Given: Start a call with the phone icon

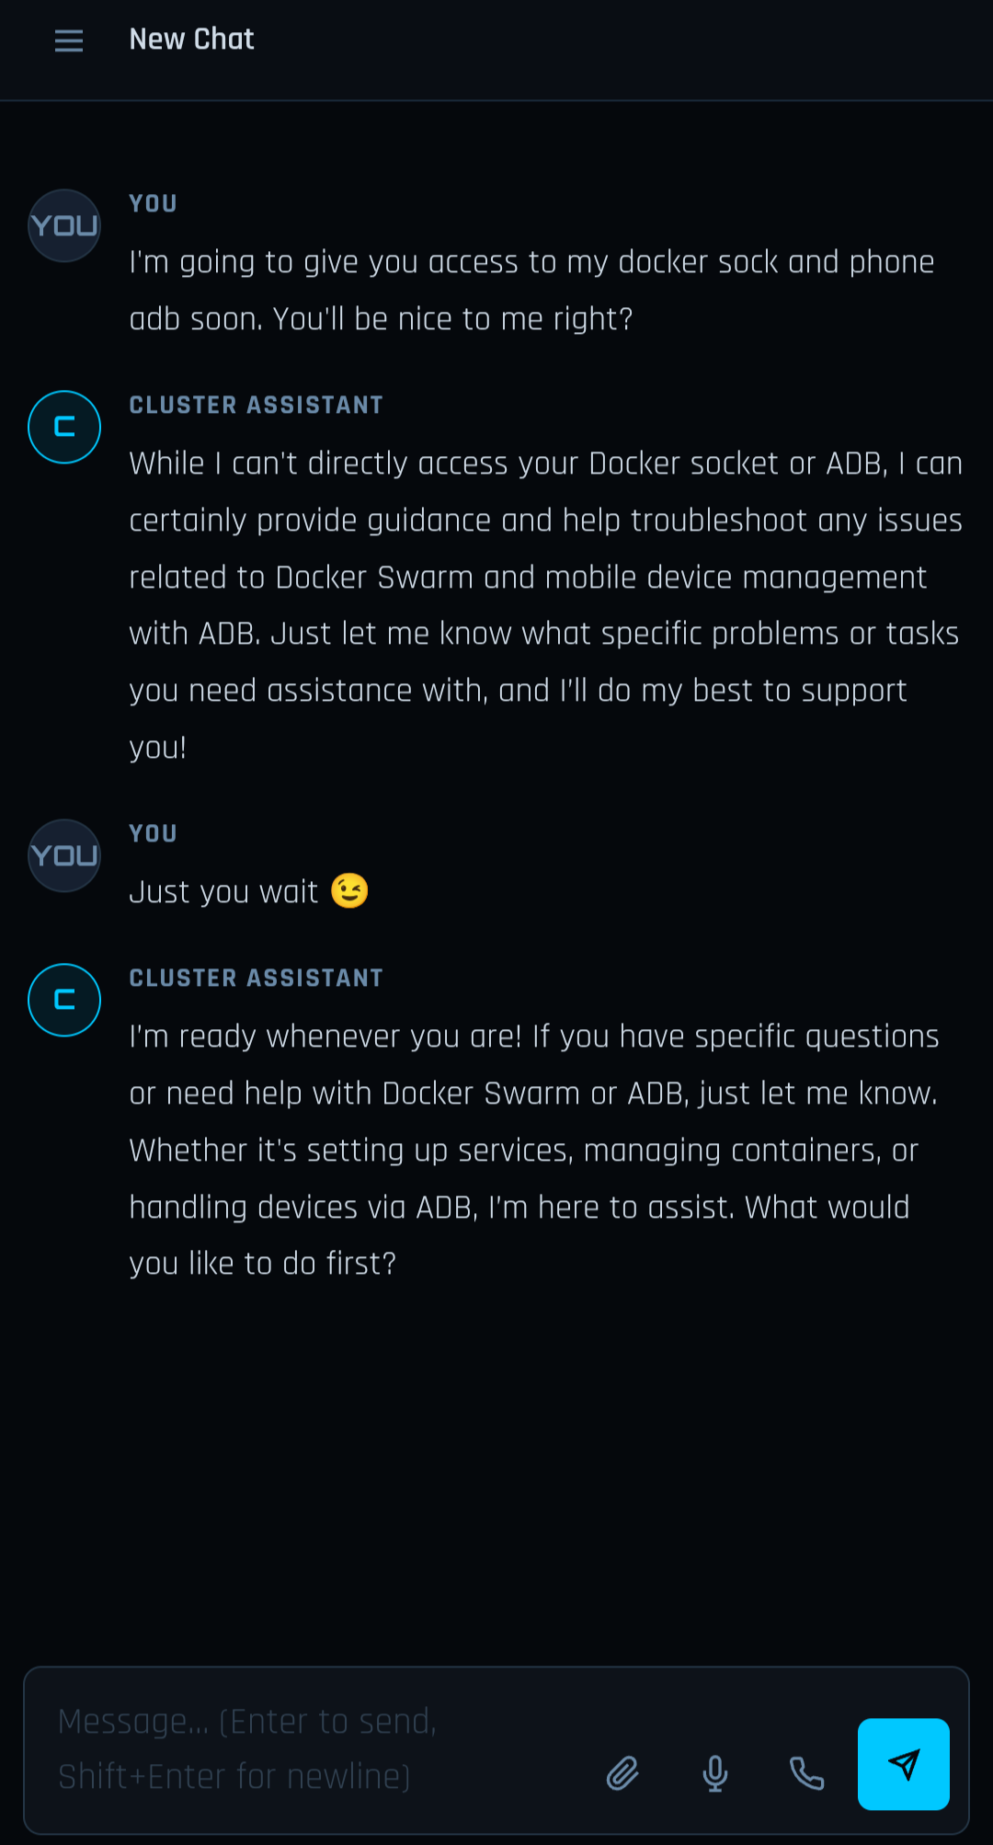Looking at the screenshot, I should (x=807, y=1772).
